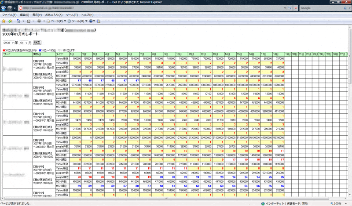Click the vertical scrollbar
352x206 pixels.
350,111
